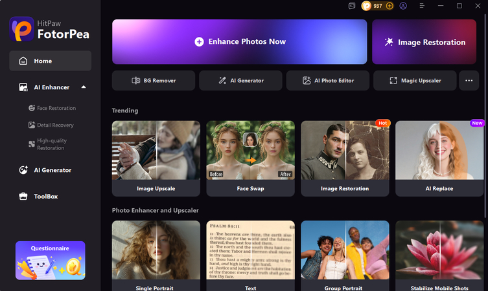Collapse the AI Enhancer section arrow

(84, 87)
